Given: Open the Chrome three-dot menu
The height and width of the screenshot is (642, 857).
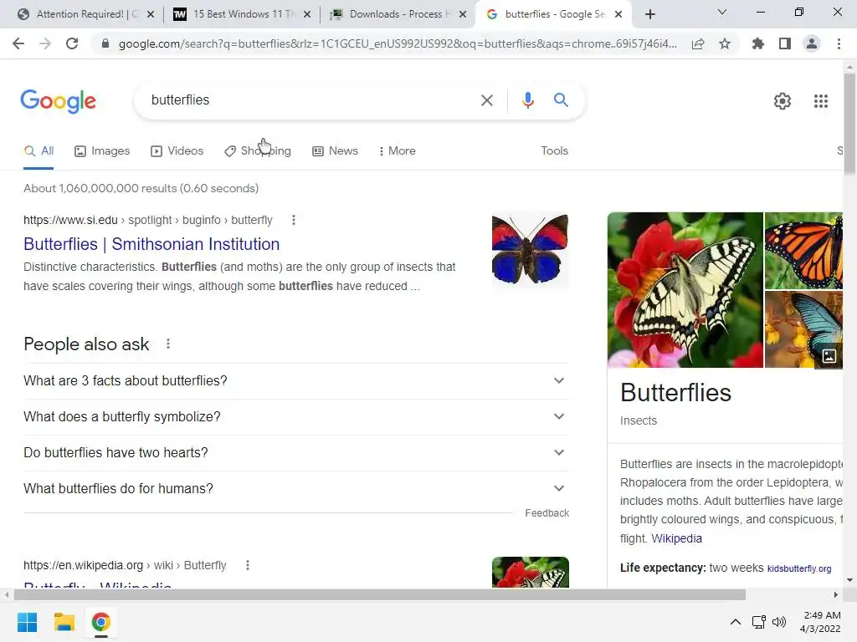Looking at the screenshot, I should tap(839, 43).
